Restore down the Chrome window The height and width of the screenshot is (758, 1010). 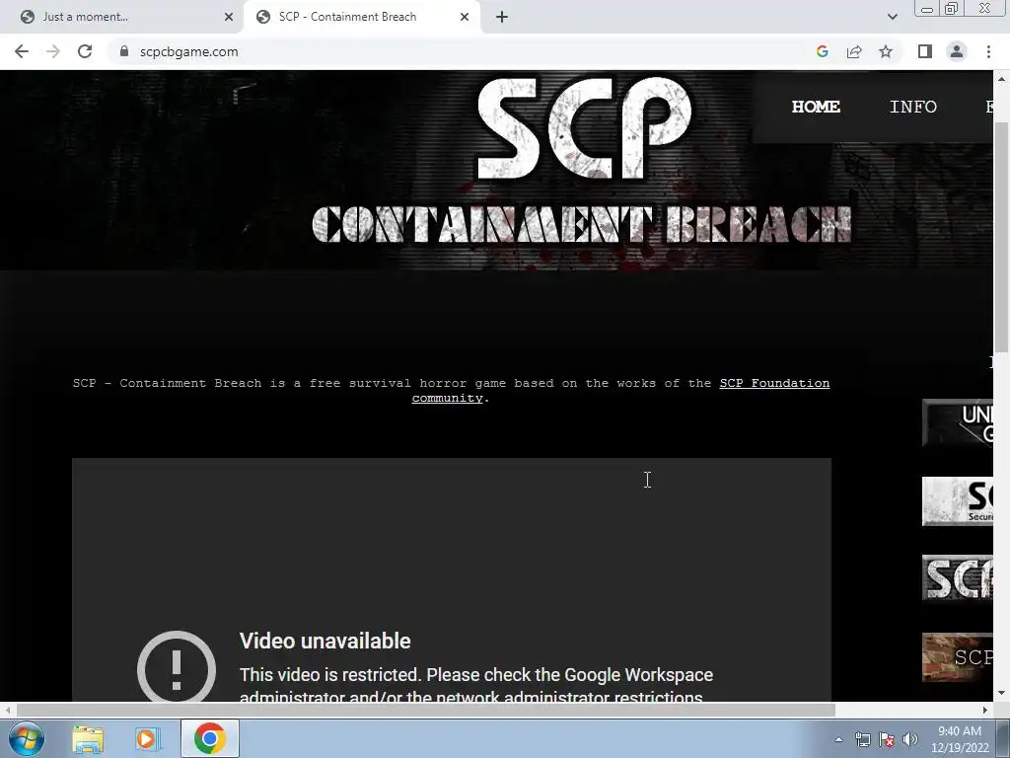click(951, 9)
